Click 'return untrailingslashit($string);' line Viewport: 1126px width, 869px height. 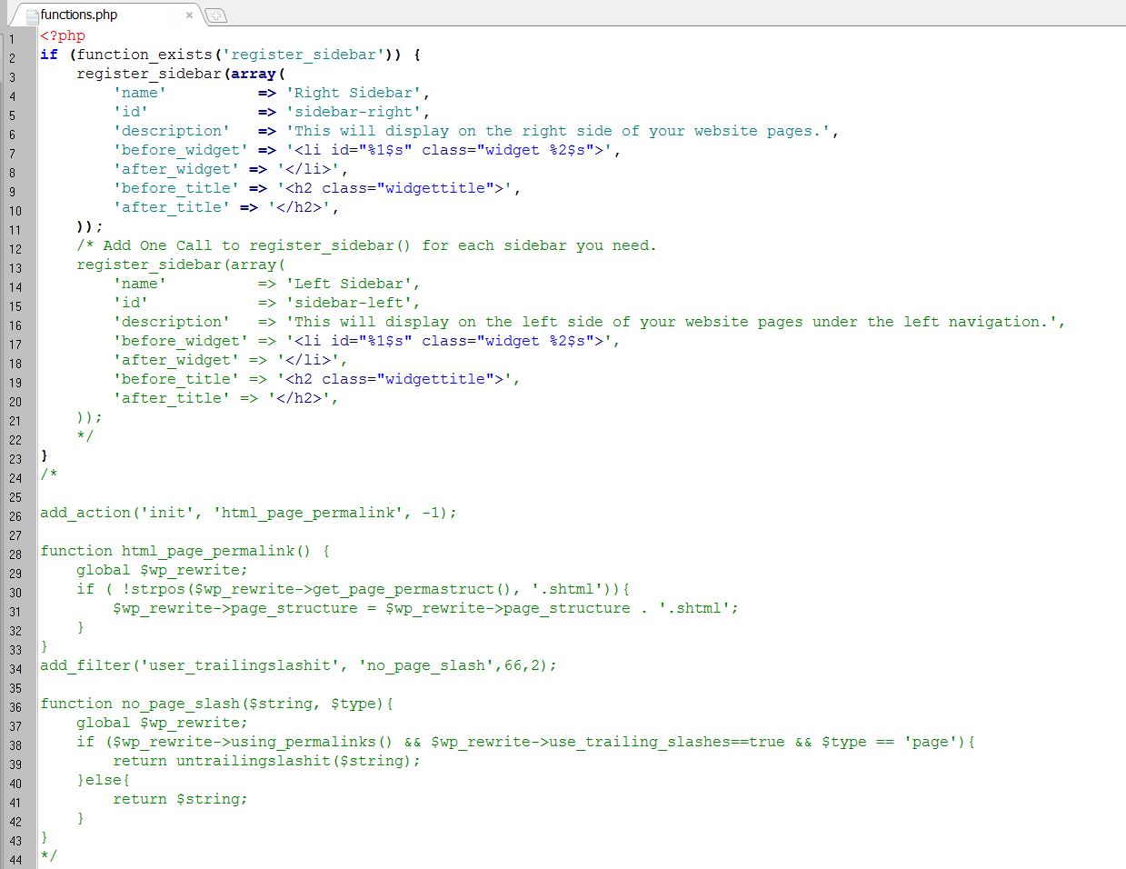click(267, 761)
